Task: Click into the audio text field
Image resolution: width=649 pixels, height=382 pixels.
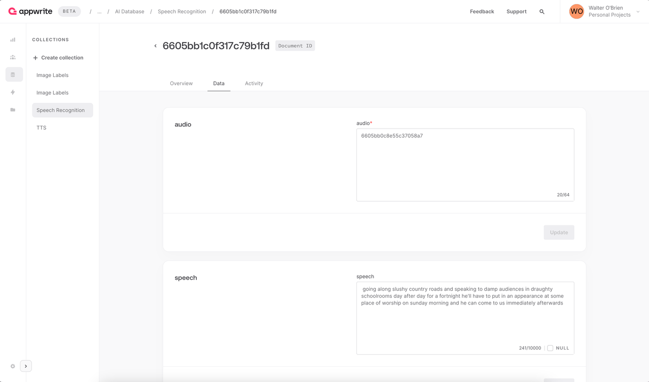Action: (x=465, y=165)
